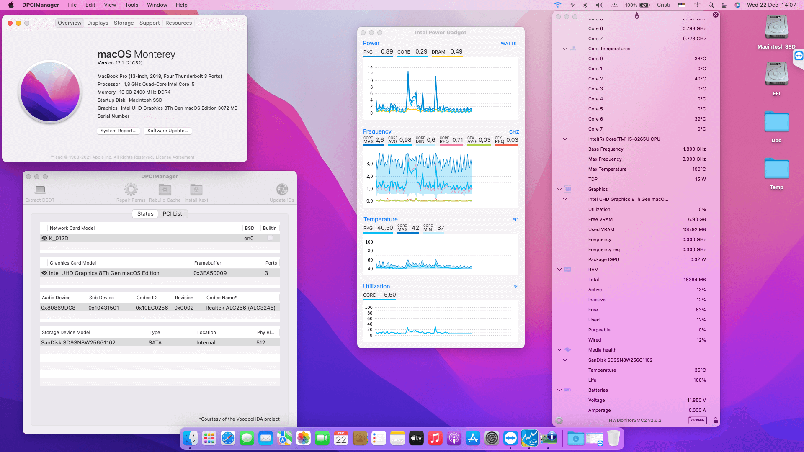804x452 pixels.
Task: Collapse the Batteries group in HWMonitorSMC2
Action: click(x=559, y=390)
